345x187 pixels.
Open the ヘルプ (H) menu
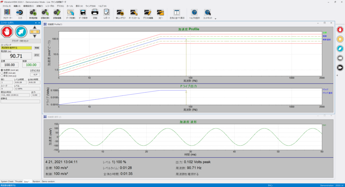[x=102, y=6]
